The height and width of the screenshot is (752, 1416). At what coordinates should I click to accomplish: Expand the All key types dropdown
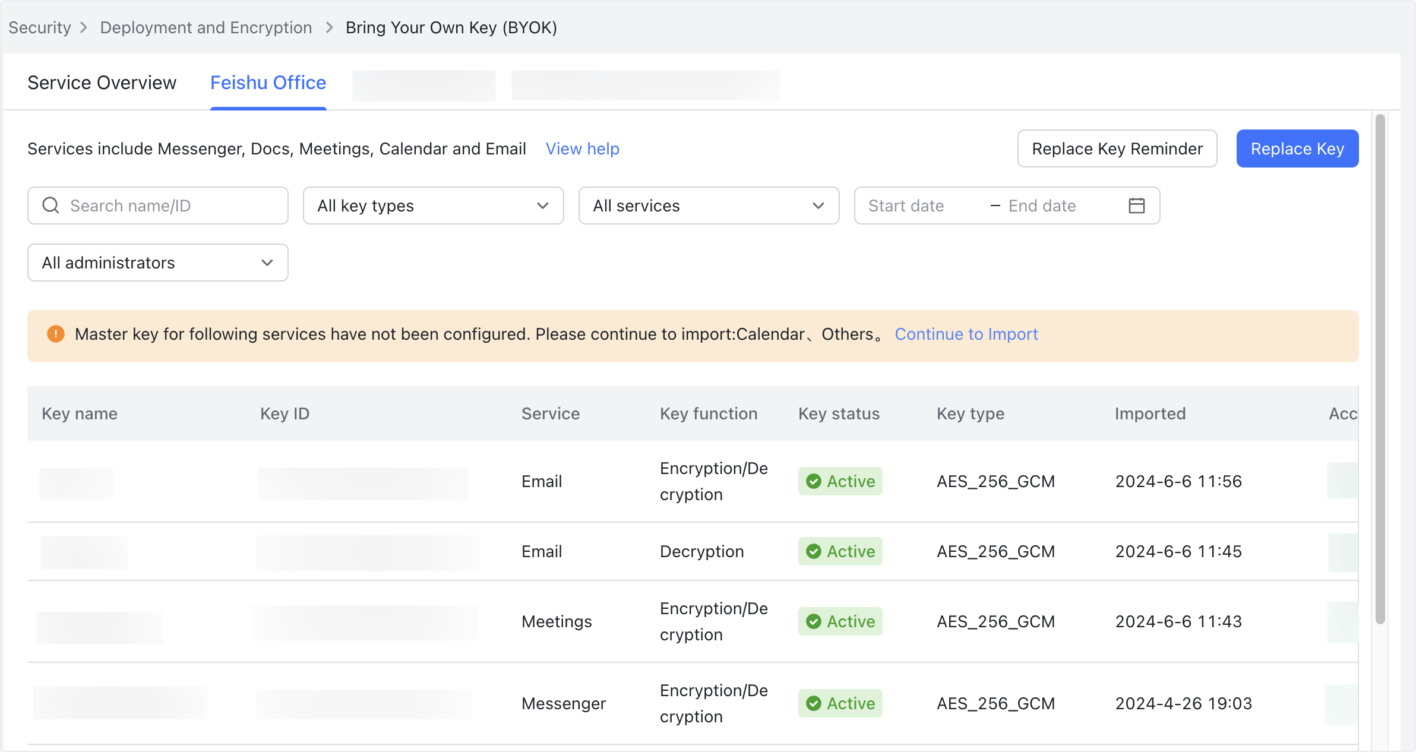433,206
